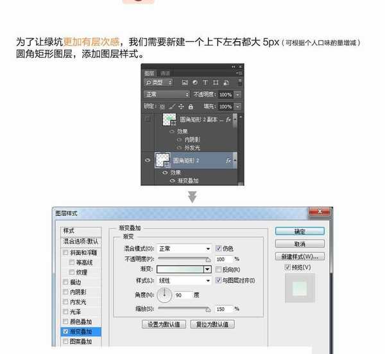Image resolution: width=385 pixels, height=354 pixels.
Task: Click the 设置为默认值 button
Action: pos(163,324)
